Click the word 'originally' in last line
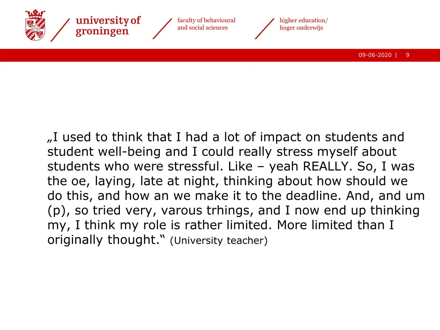The height and width of the screenshot is (330, 440). point(75,240)
